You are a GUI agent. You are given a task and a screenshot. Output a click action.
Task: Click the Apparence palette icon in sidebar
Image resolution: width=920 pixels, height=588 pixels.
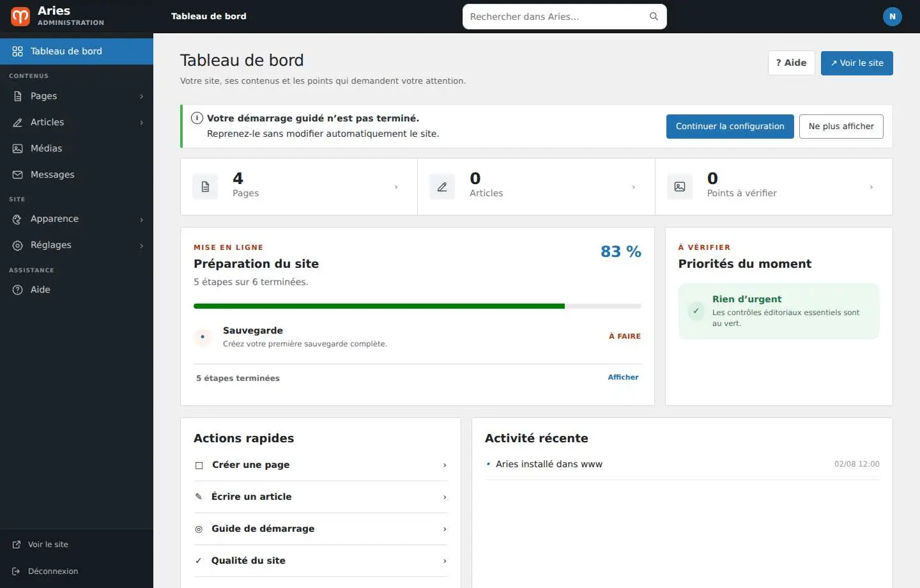(18, 219)
